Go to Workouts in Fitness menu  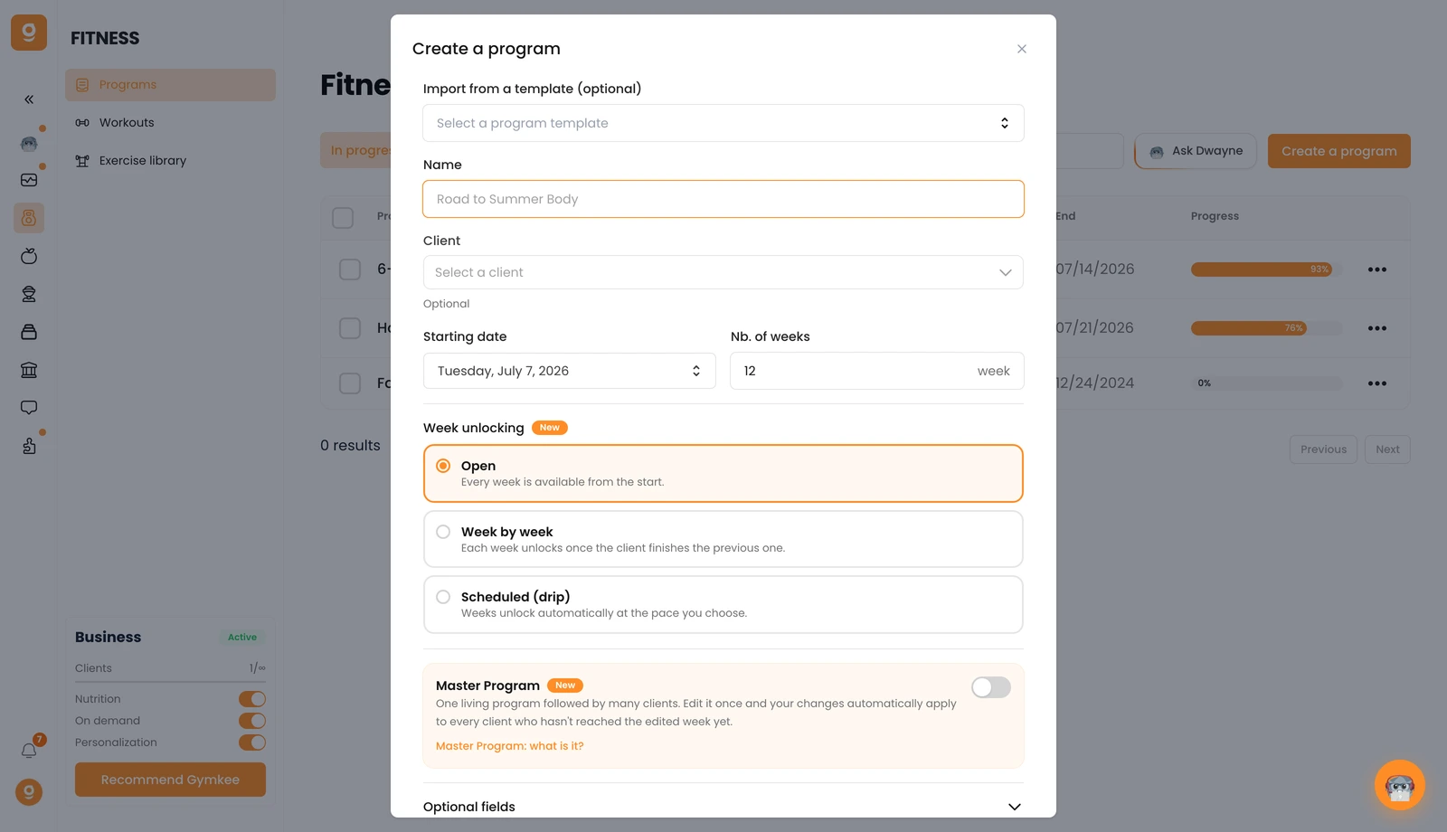tap(170, 123)
